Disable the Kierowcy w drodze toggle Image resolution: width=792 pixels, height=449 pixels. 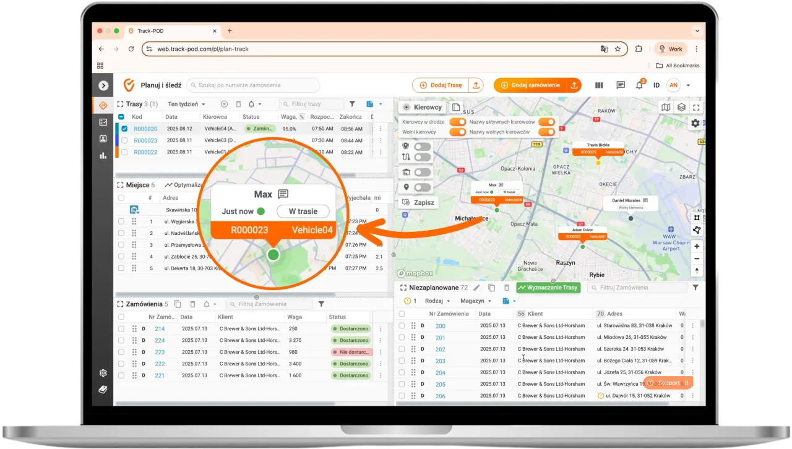point(457,122)
